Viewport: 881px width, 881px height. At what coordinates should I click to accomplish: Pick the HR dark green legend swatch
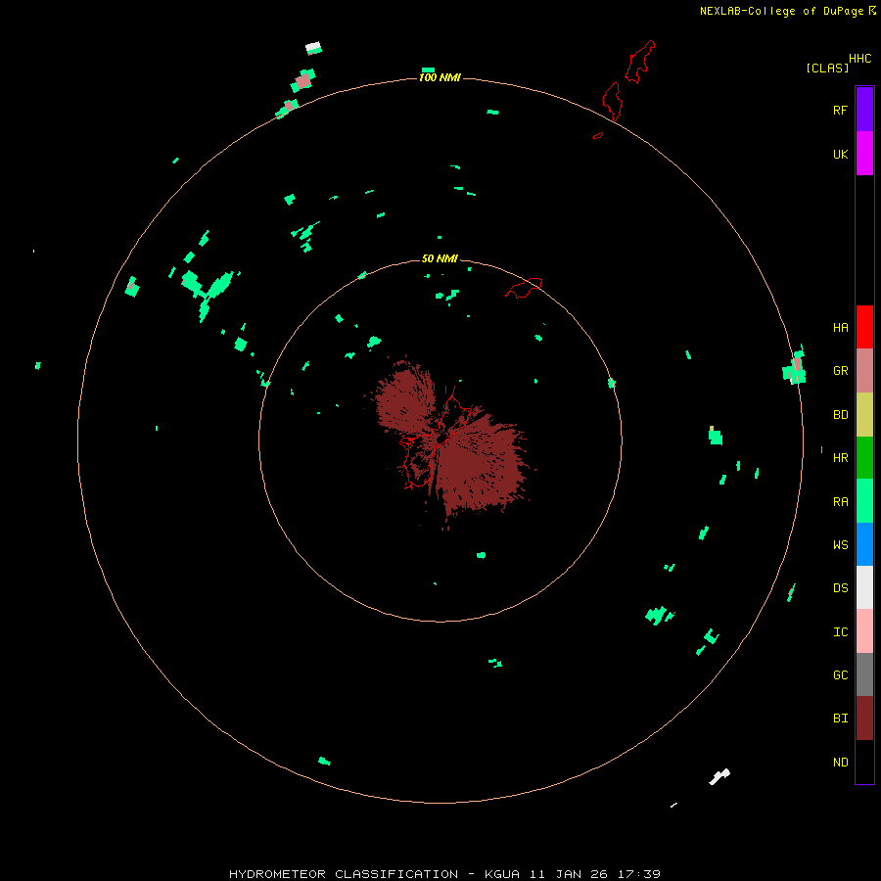864,458
